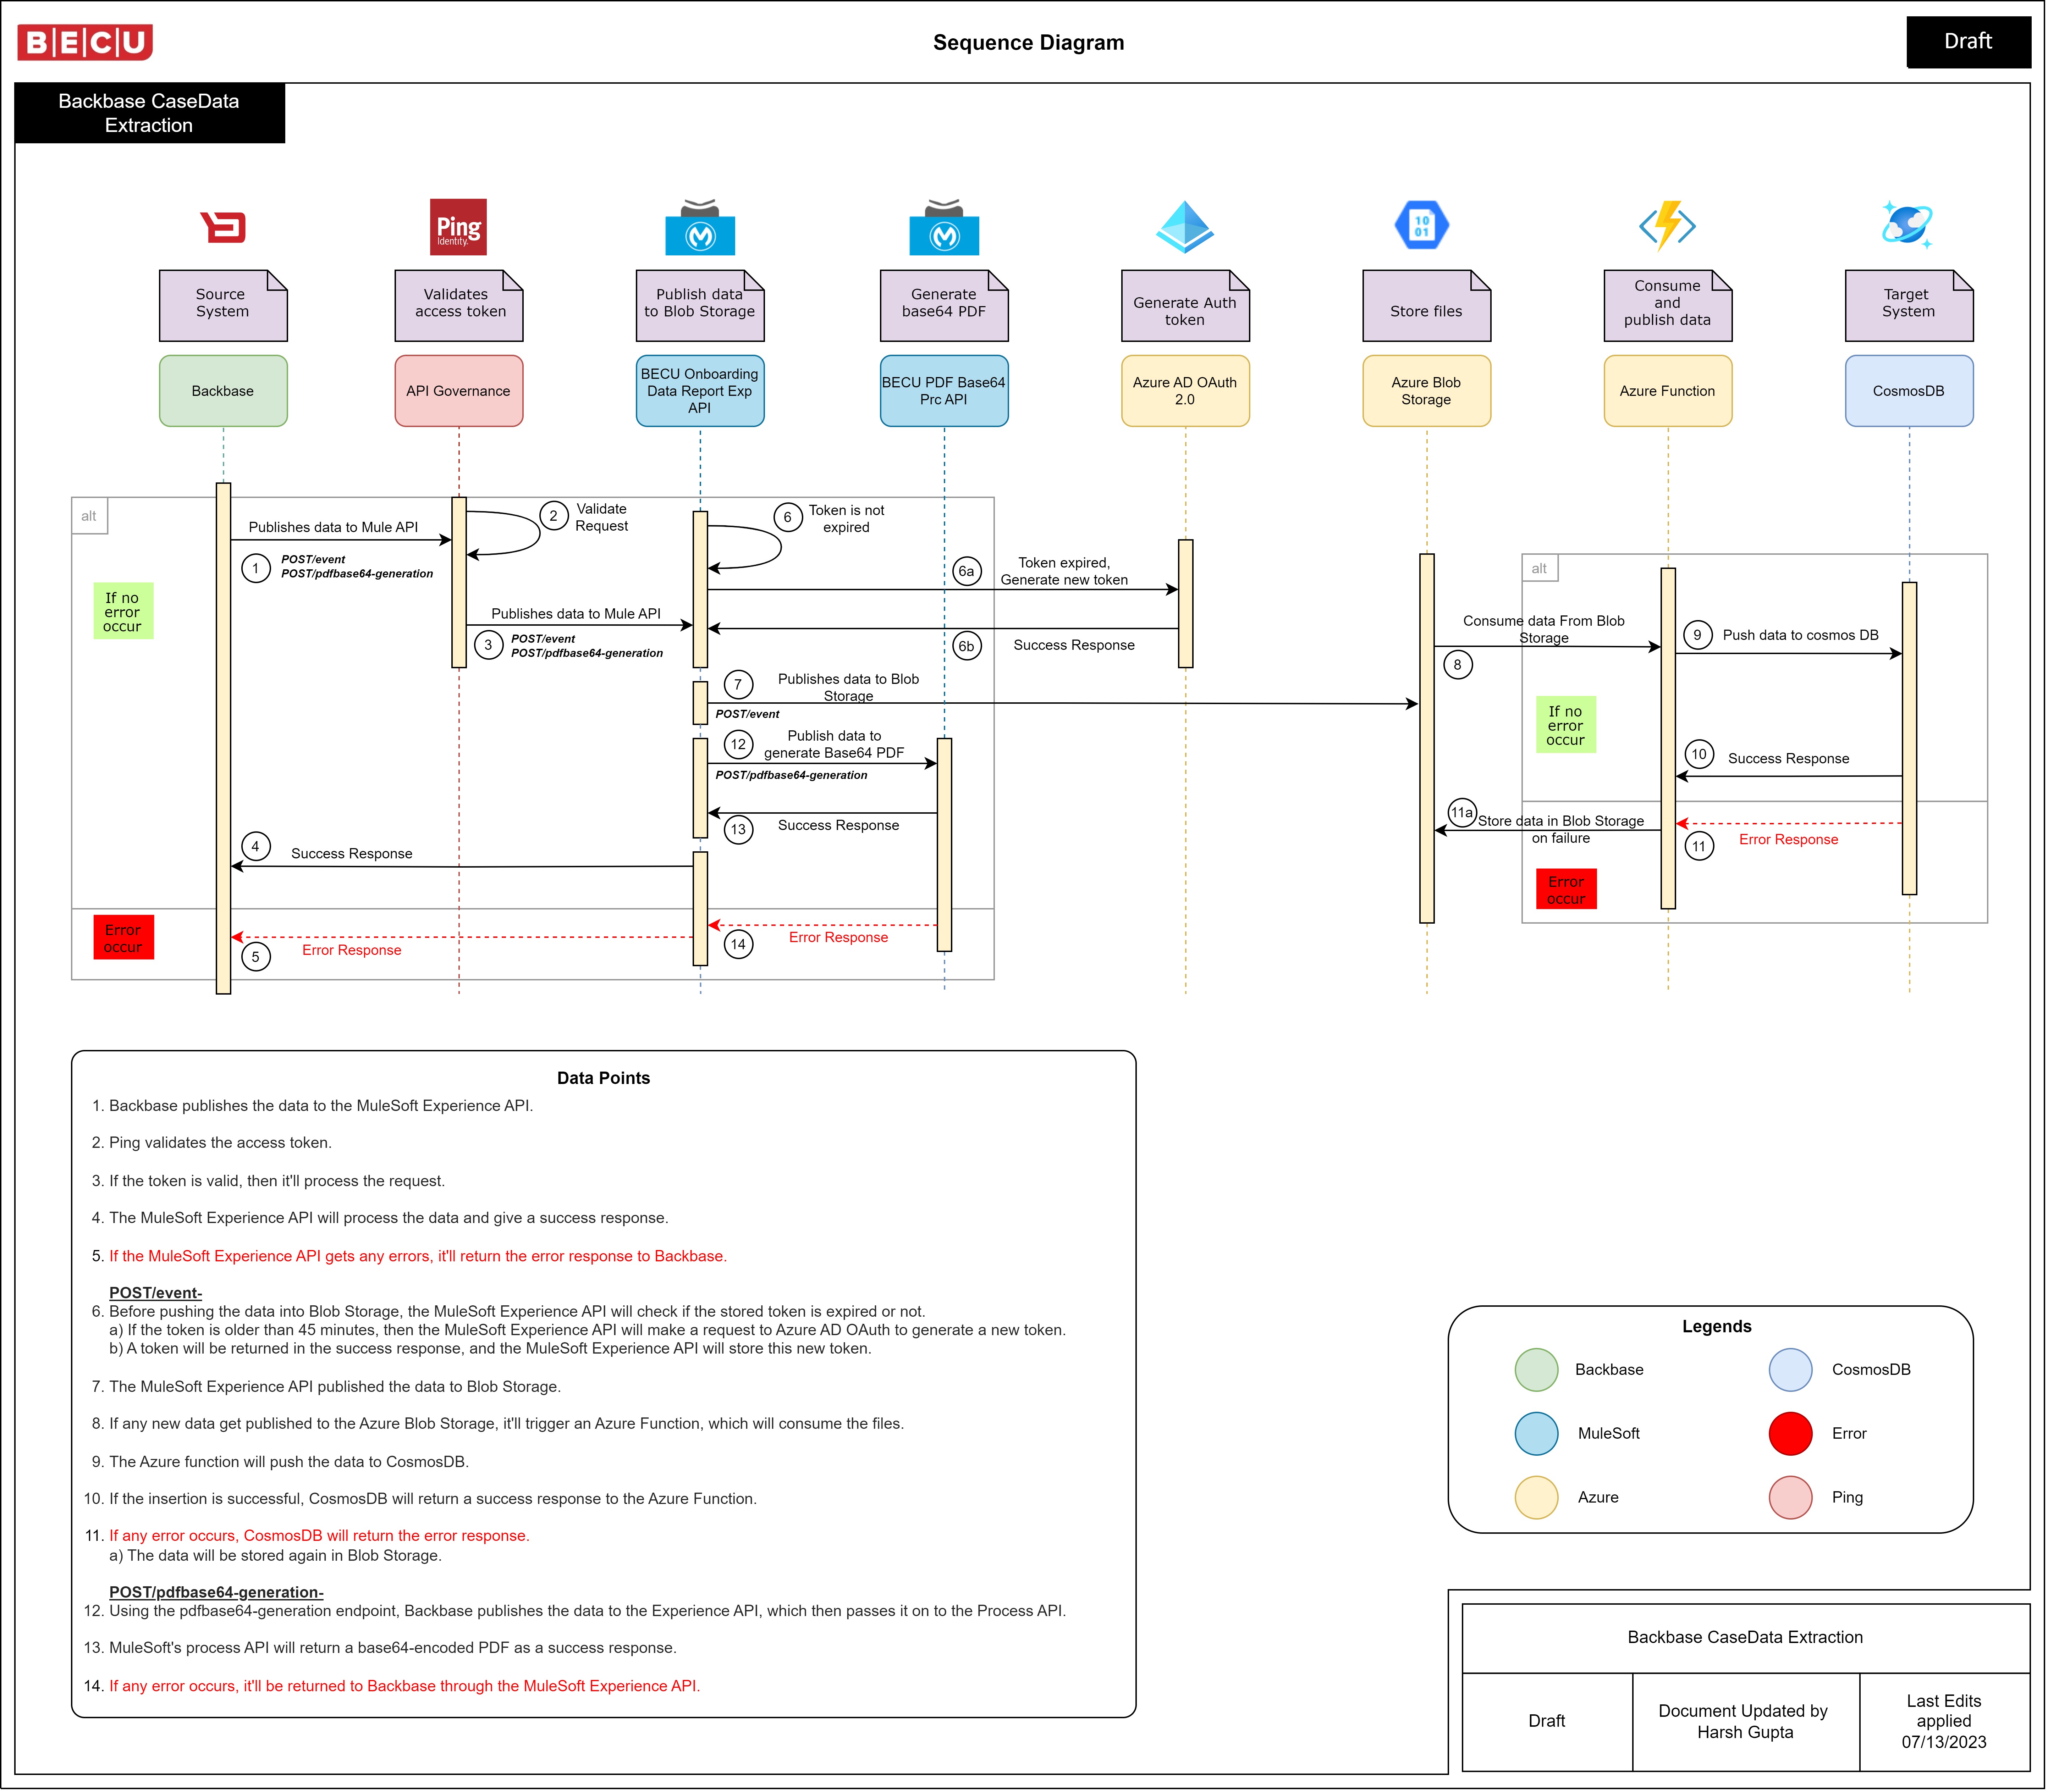Click the step 5 circle marker
The image size is (2048, 1792).
click(256, 957)
